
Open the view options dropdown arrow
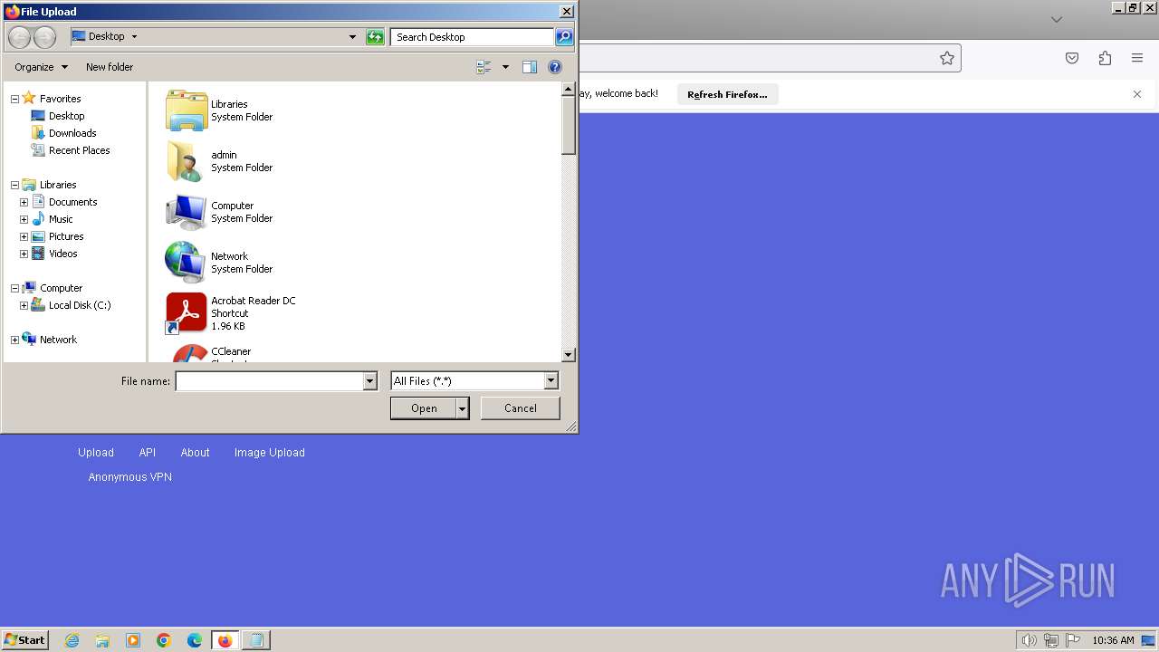[505, 67]
